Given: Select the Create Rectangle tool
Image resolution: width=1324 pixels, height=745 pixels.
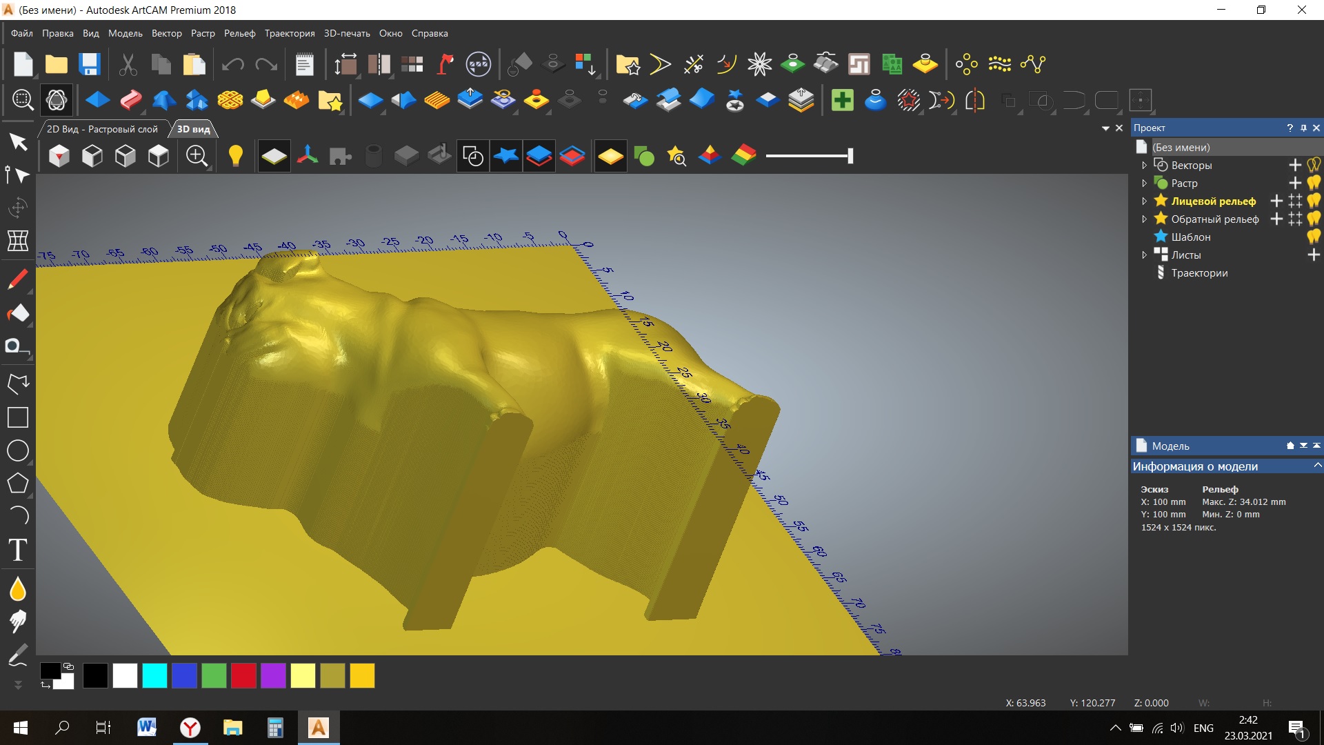Looking at the screenshot, I should 18,417.
